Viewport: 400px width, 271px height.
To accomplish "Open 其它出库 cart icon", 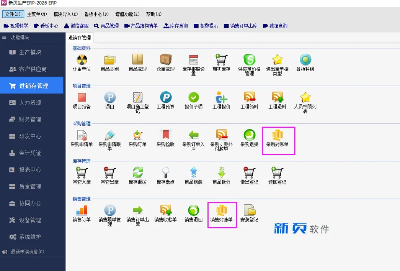I will (x=110, y=172).
